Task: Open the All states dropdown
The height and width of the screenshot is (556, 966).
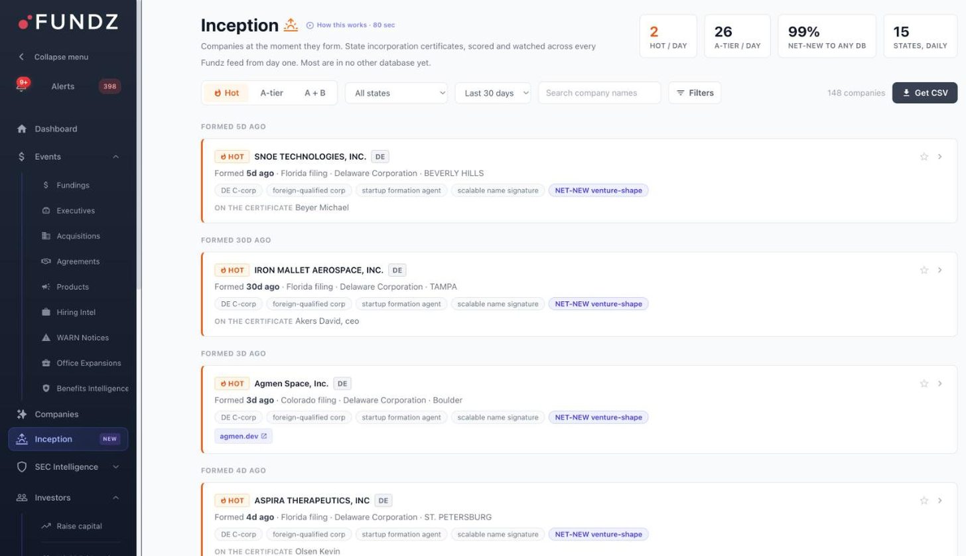Action: pyautogui.click(x=396, y=93)
